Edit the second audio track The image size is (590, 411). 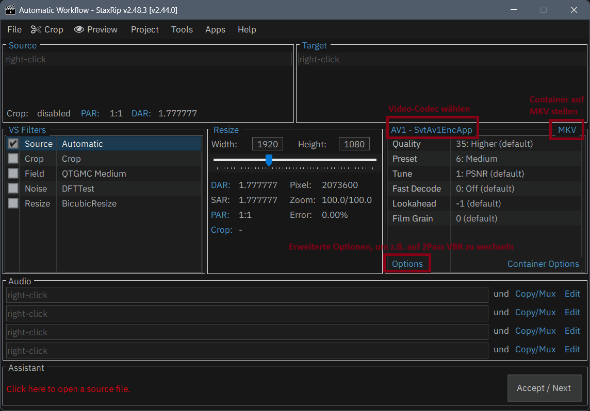coord(572,312)
